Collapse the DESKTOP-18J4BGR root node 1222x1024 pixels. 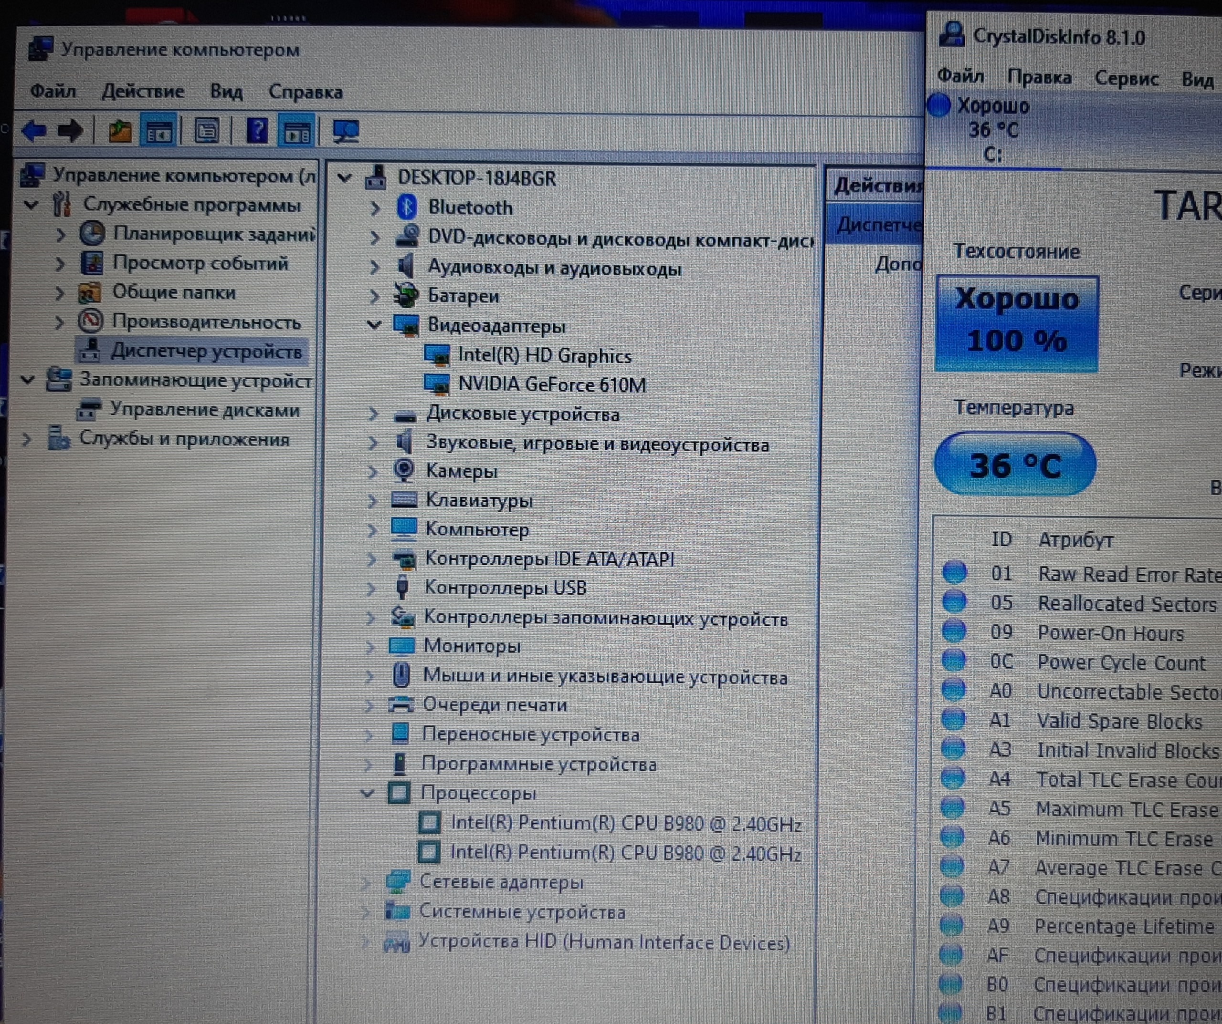coord(345,178)
